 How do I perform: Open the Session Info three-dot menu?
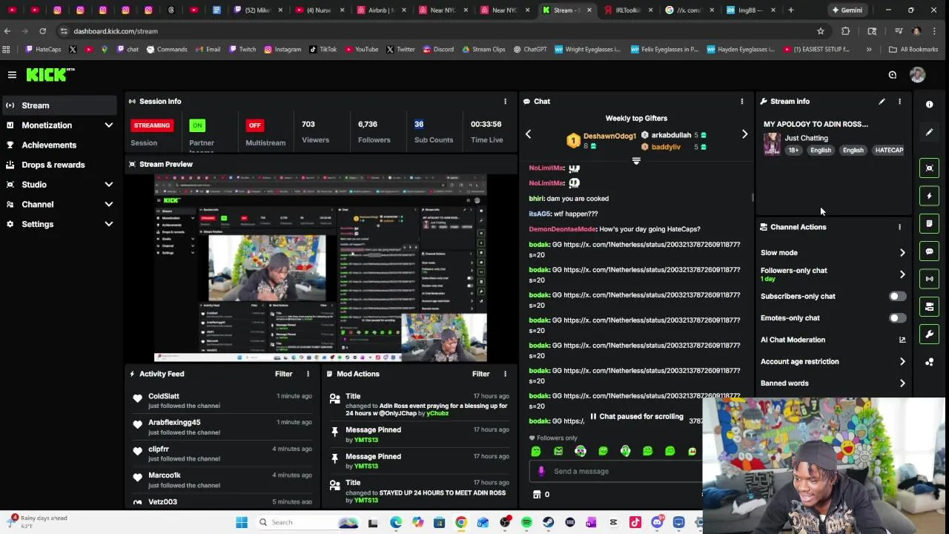point(505,102)
